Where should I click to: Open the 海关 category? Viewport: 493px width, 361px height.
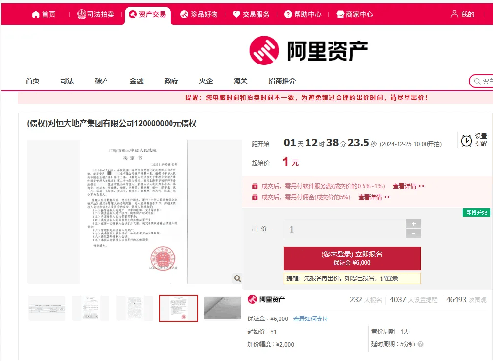[240, 81]
